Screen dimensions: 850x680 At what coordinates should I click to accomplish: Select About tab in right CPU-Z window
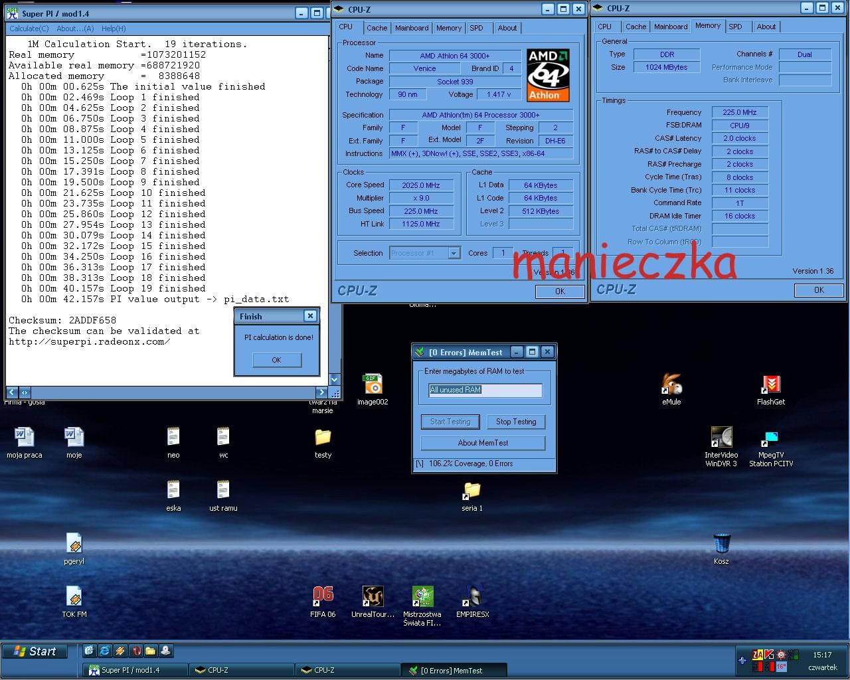[766, 27]
